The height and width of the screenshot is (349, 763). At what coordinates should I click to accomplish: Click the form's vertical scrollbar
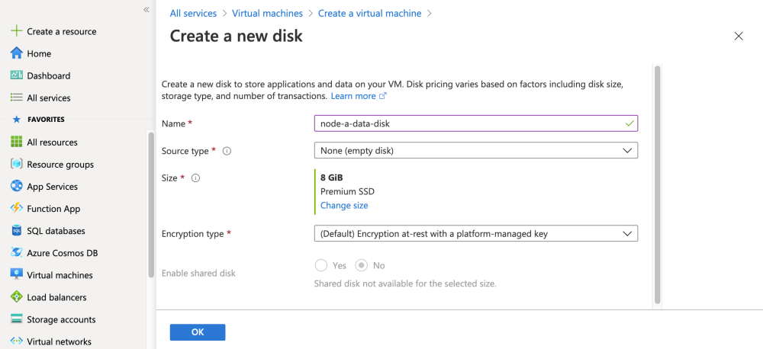click(x=657, y=183)
